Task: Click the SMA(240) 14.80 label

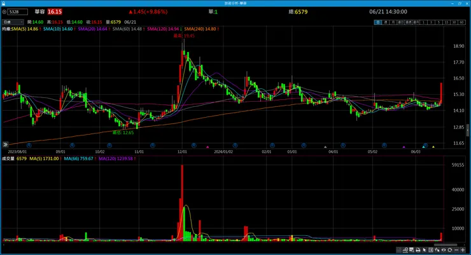Action: click(200, 29)
